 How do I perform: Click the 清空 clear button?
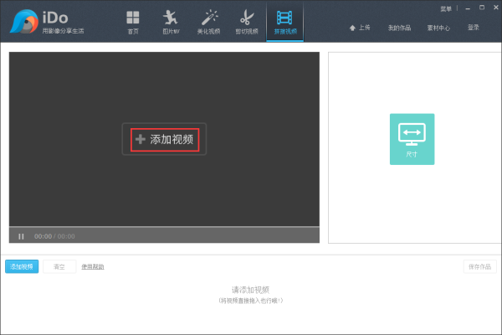point(59,266)
